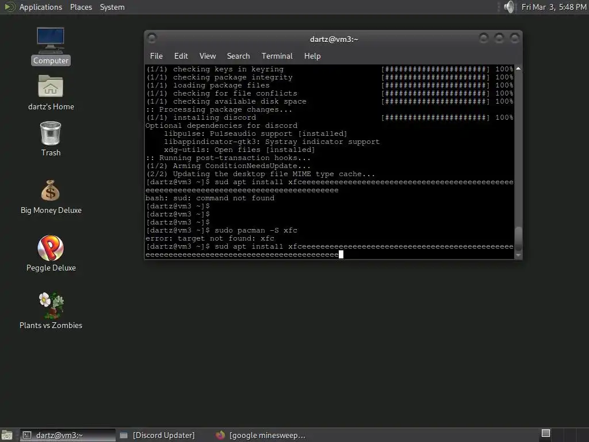Click terminal scrollbar down arrow

click(518, 255)
